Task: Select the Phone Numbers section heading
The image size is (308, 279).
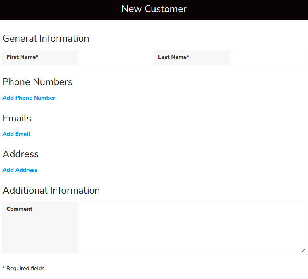Action: (x=37, y=82)
